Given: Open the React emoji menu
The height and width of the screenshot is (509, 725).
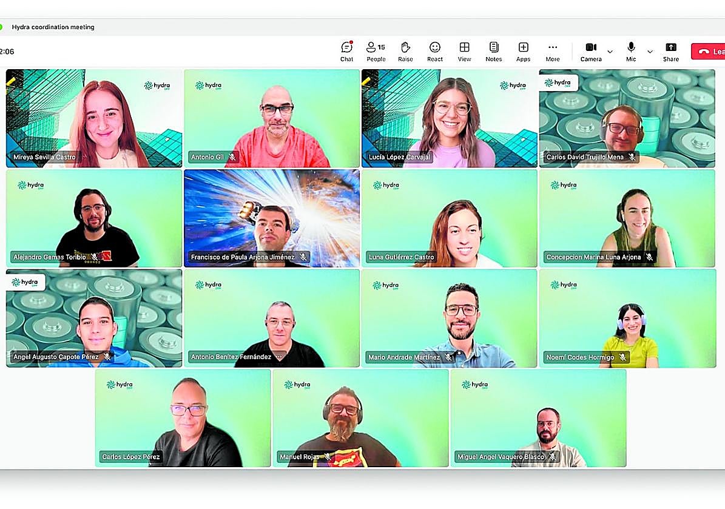Looking at the screenshot, I should pos(434,51).
